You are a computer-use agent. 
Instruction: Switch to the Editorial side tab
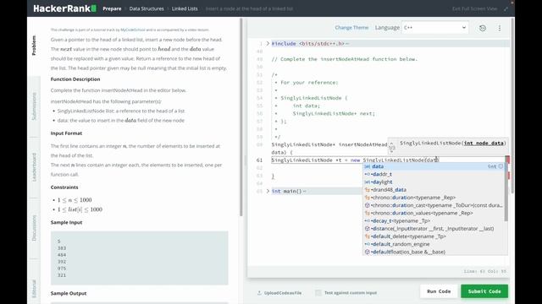[x=34, y=288]
